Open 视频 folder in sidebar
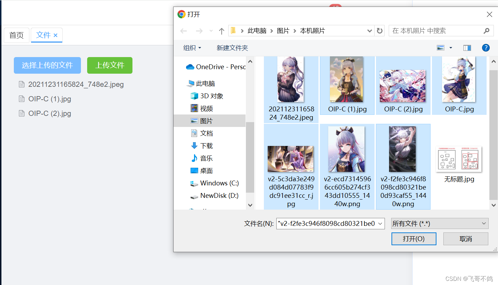 tap(202, 108)
